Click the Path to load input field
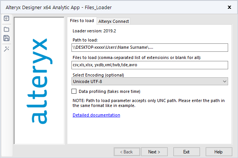Viewport: 238px width, 158px height. (150, 47)
